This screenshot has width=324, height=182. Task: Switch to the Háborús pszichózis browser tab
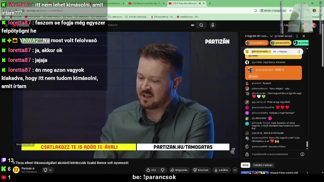[x=146, y=3]
